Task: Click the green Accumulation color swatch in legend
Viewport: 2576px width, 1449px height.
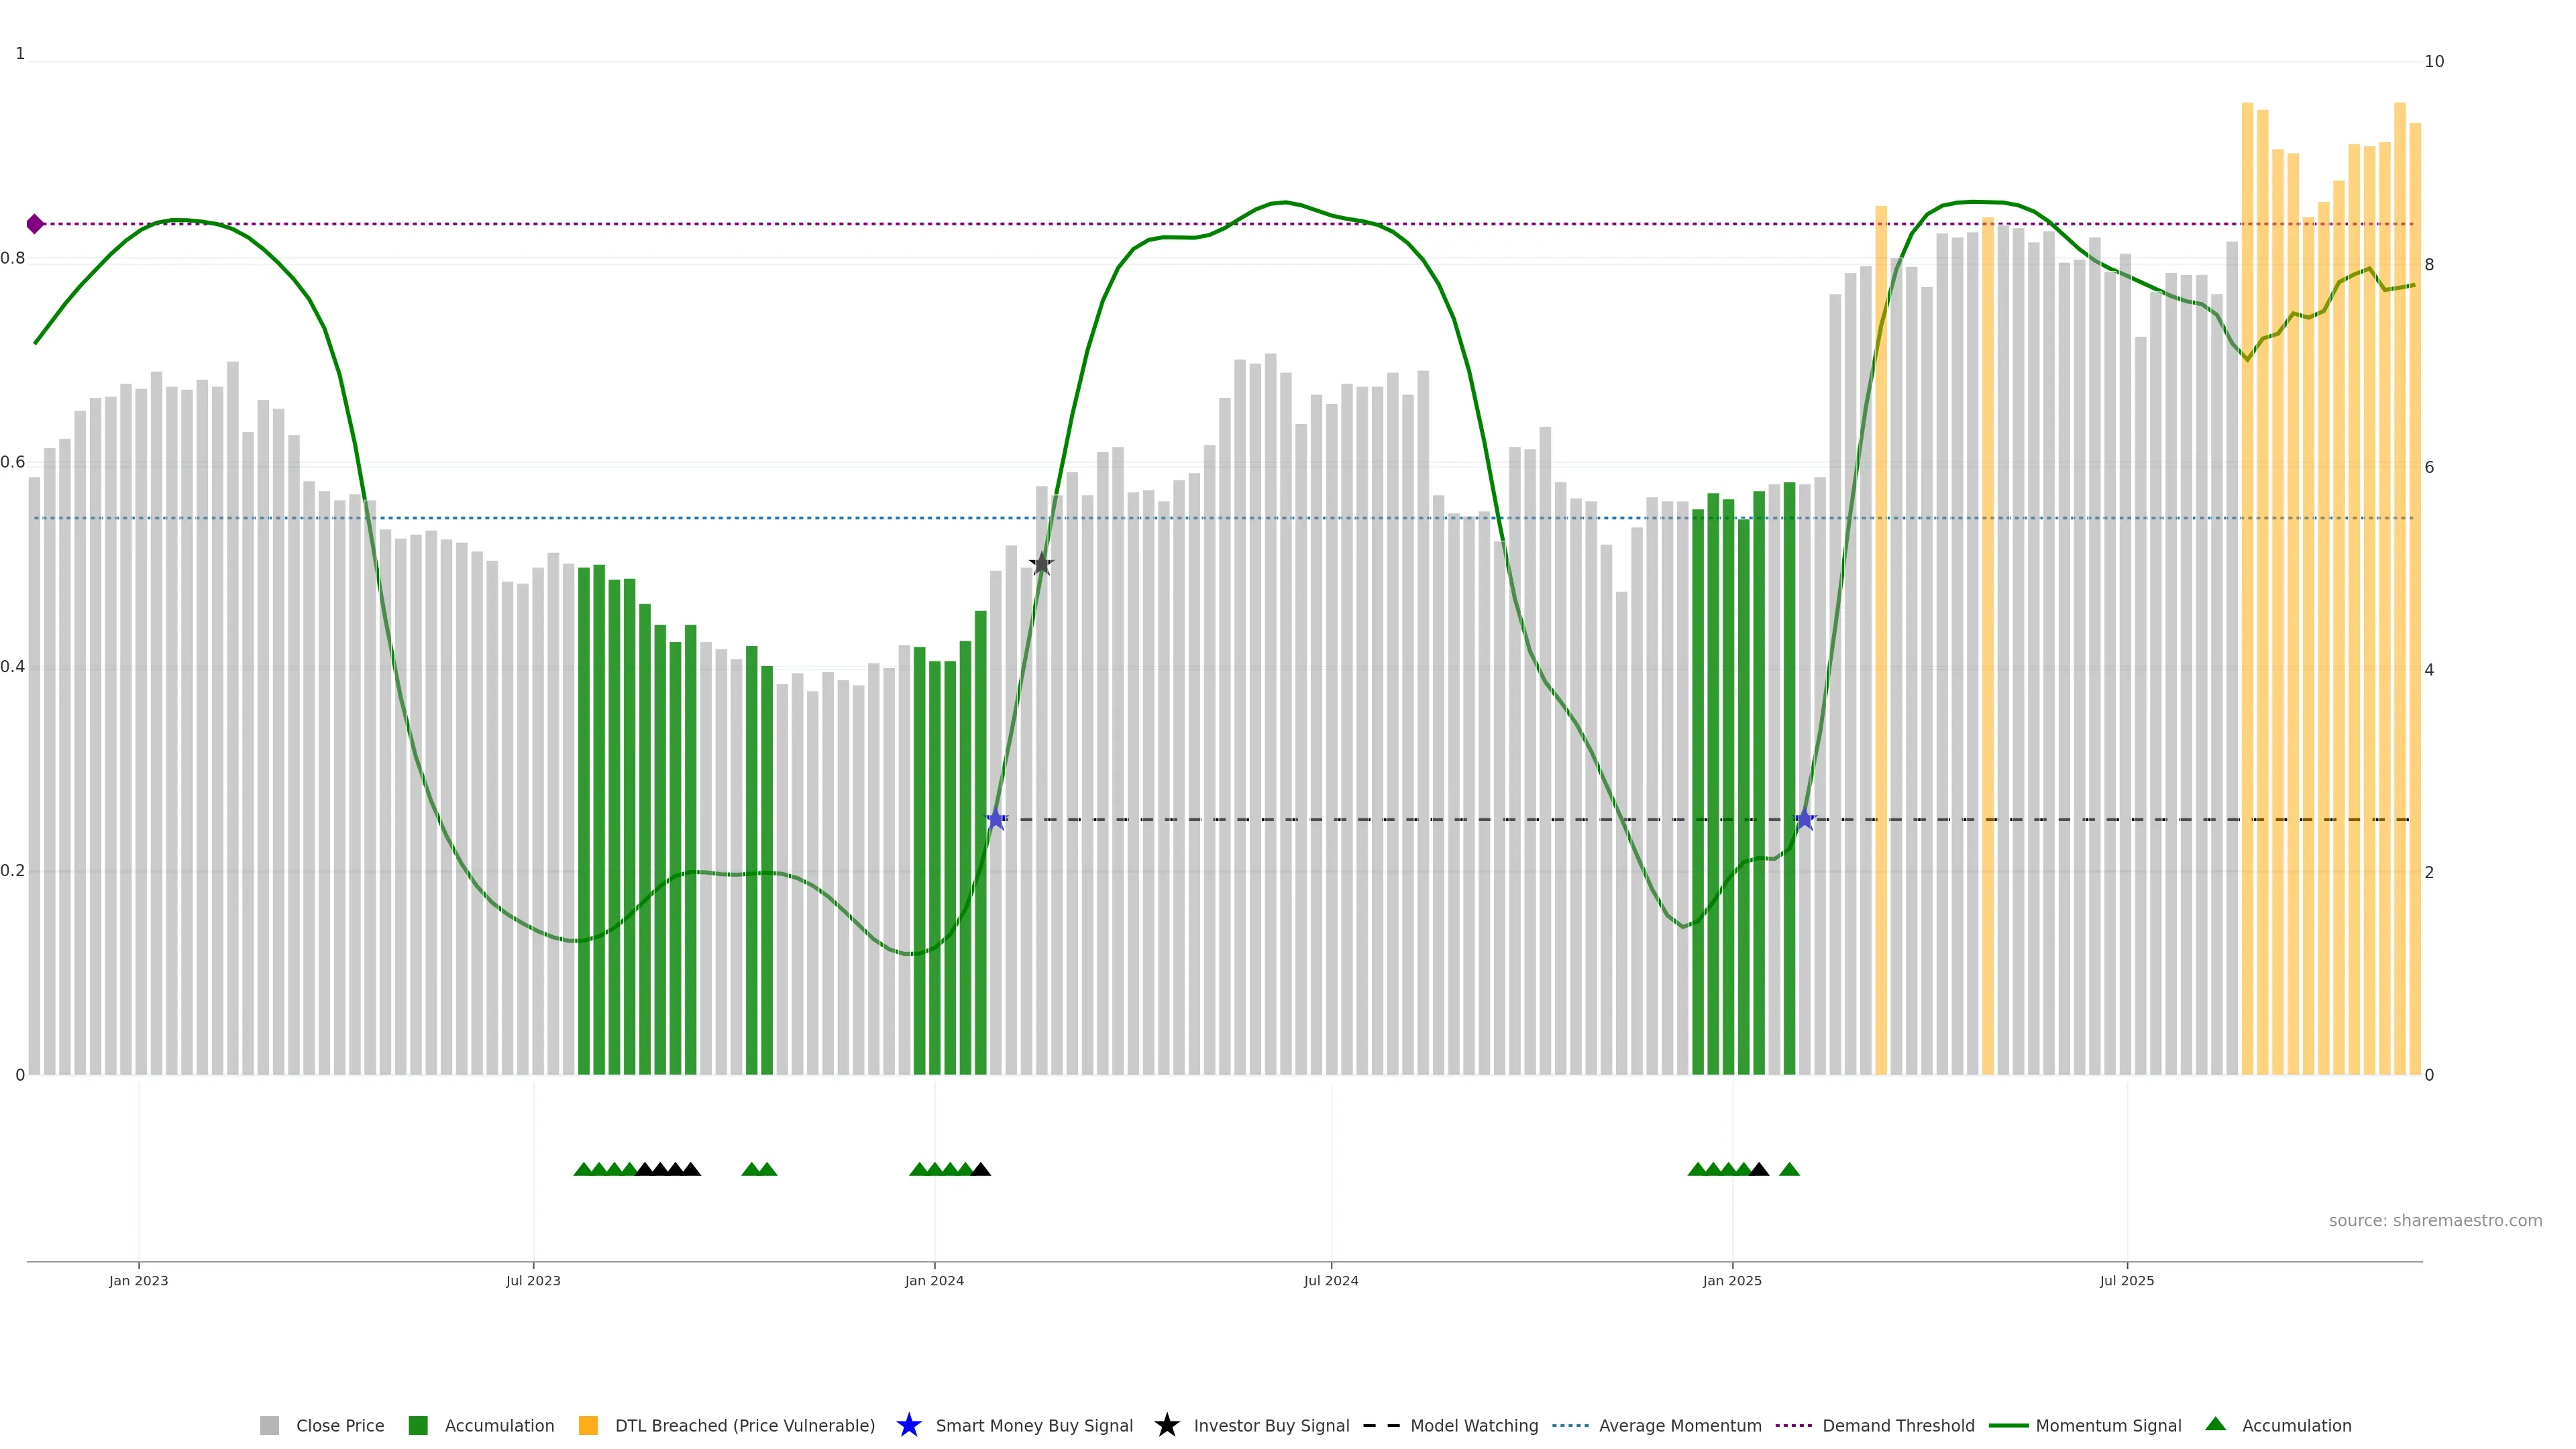Action: (418, 1426)
